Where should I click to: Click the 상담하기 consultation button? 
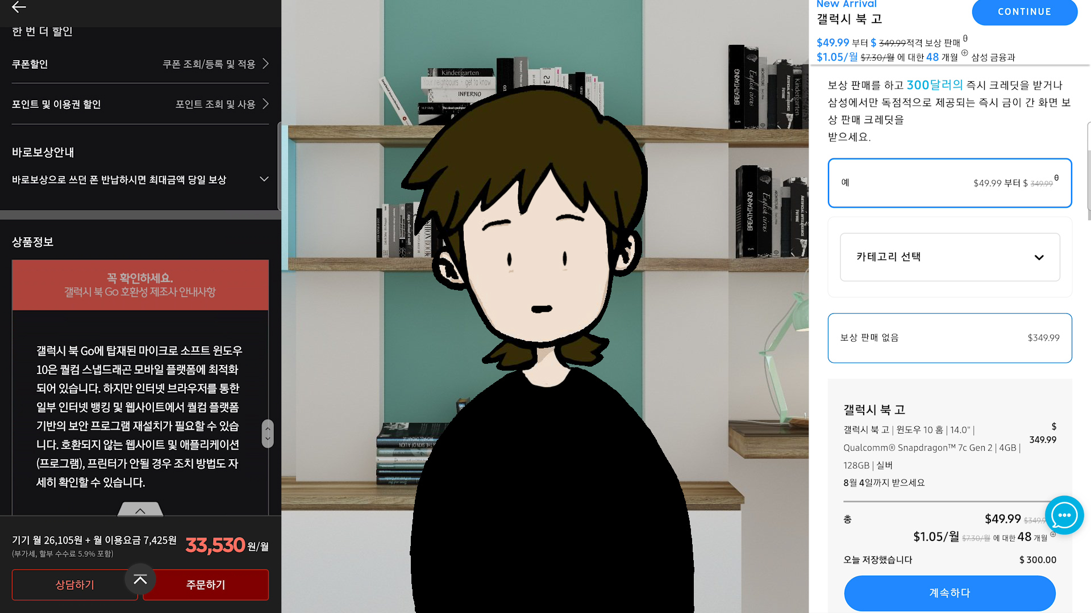point(74,585)
